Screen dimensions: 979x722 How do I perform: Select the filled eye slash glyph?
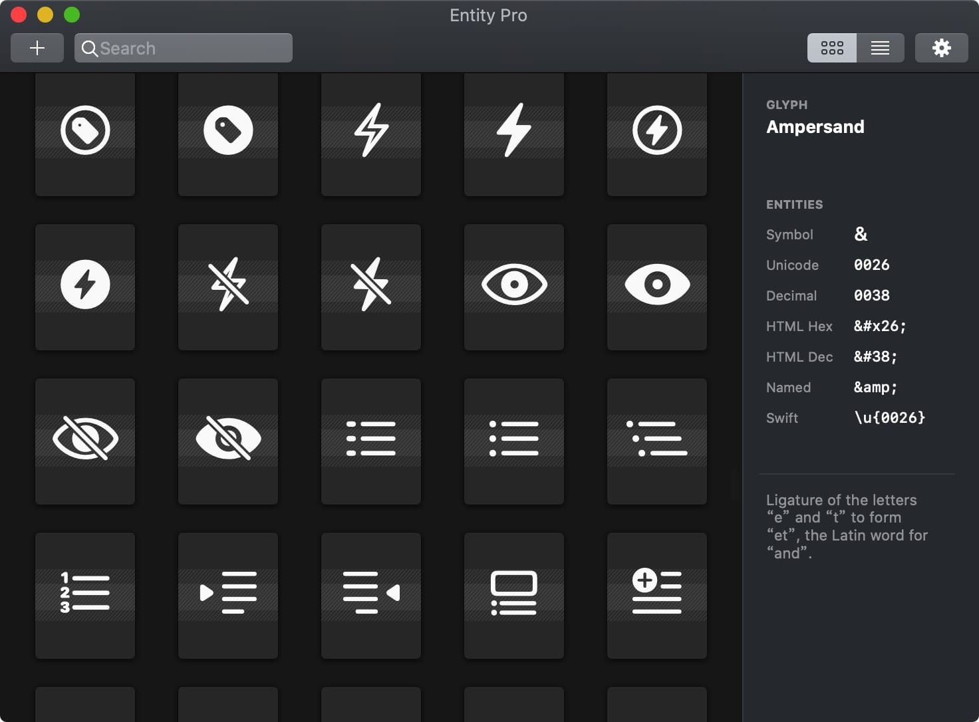tap(228, 441)
